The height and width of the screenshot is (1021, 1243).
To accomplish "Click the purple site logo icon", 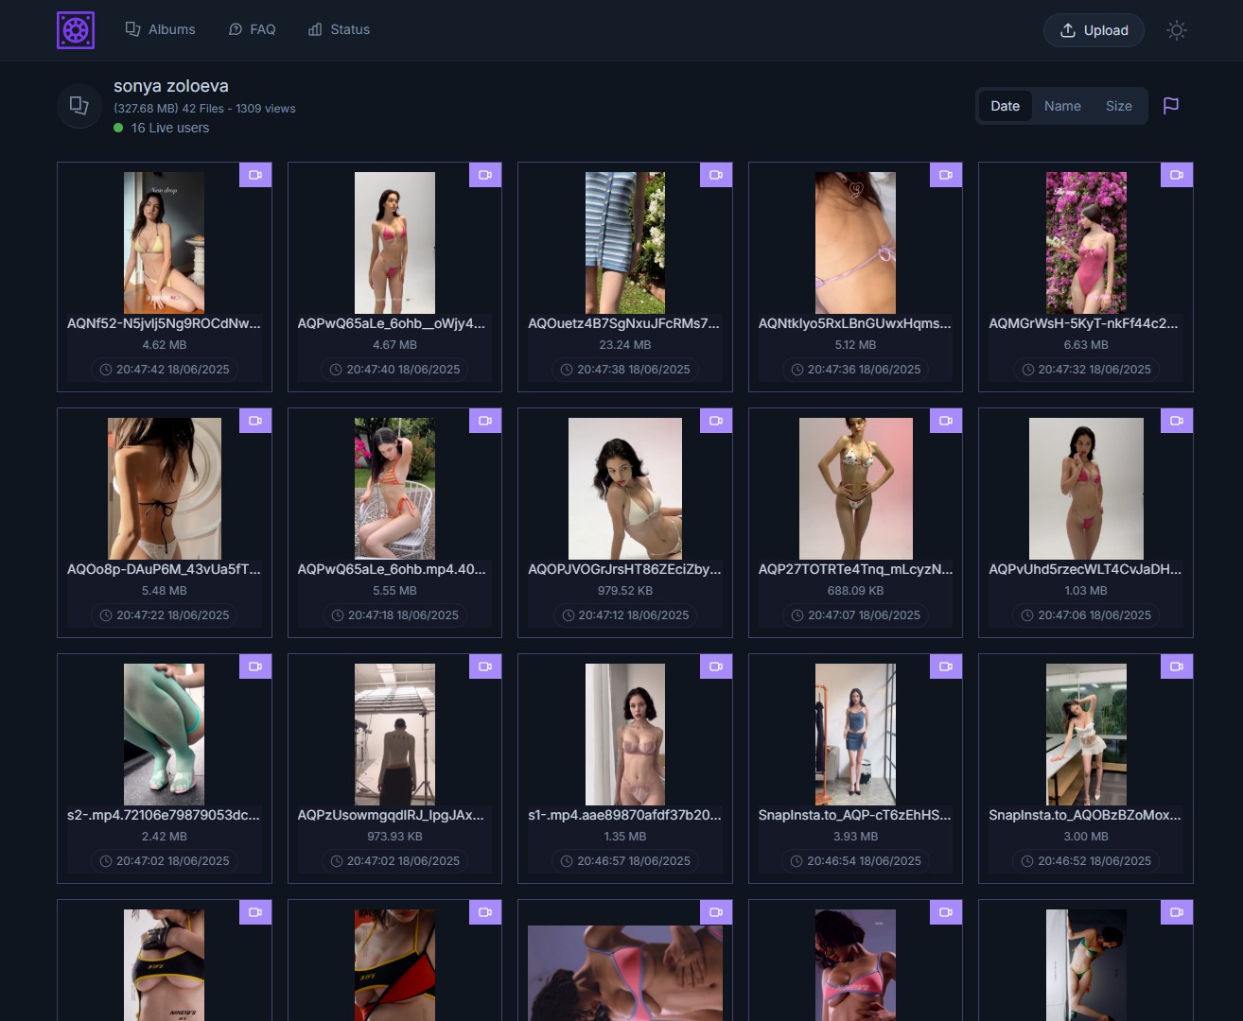I will [x=76, y=30].
